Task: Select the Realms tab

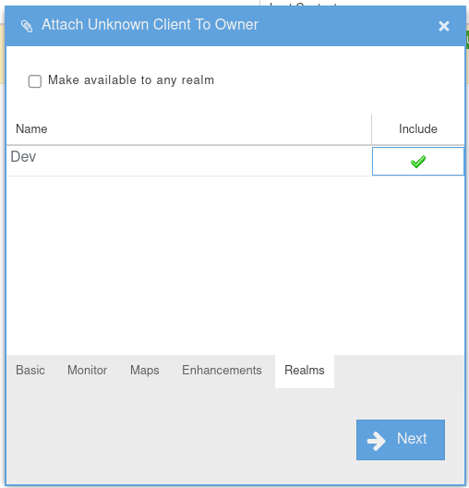Action: (305, 371)
